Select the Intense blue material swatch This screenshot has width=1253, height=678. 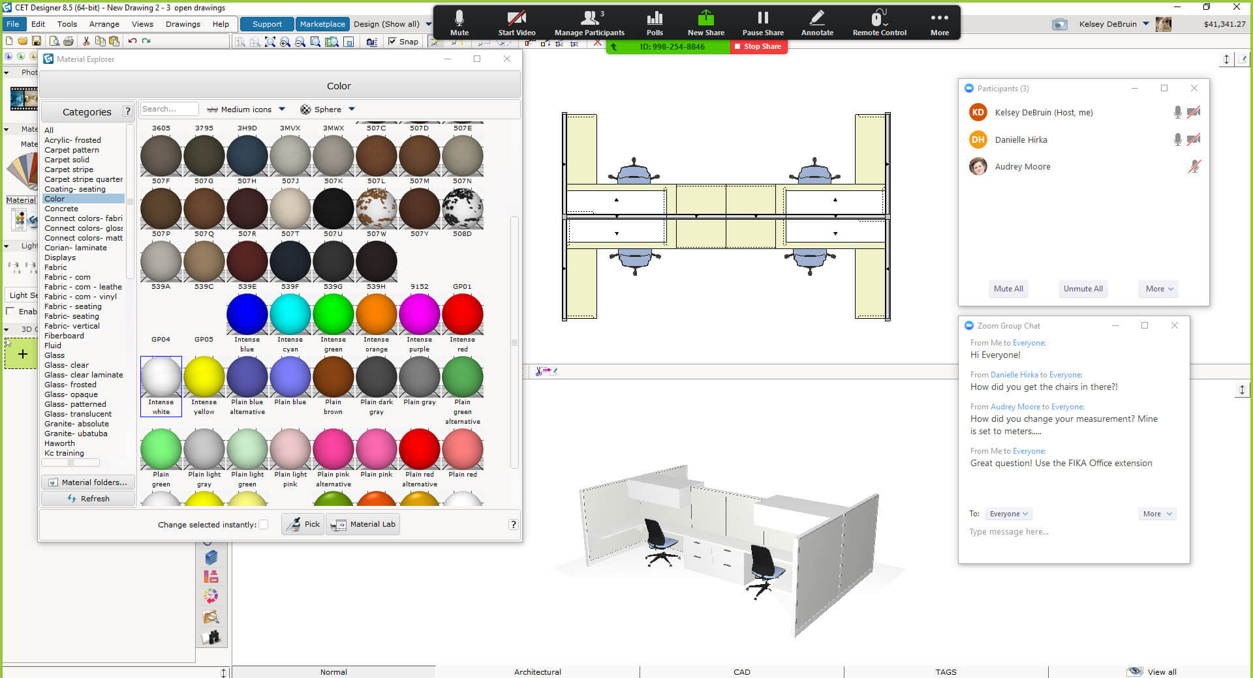247,314
